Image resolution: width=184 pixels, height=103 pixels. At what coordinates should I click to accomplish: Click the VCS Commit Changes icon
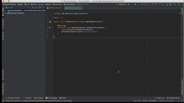pos(156,4)
